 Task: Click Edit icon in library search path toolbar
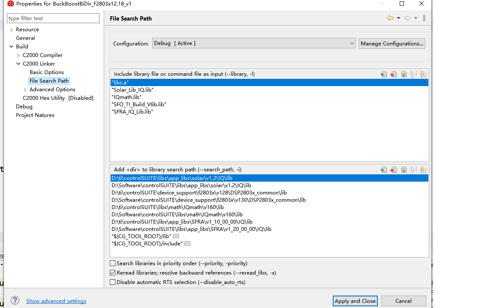pos(404,170)
